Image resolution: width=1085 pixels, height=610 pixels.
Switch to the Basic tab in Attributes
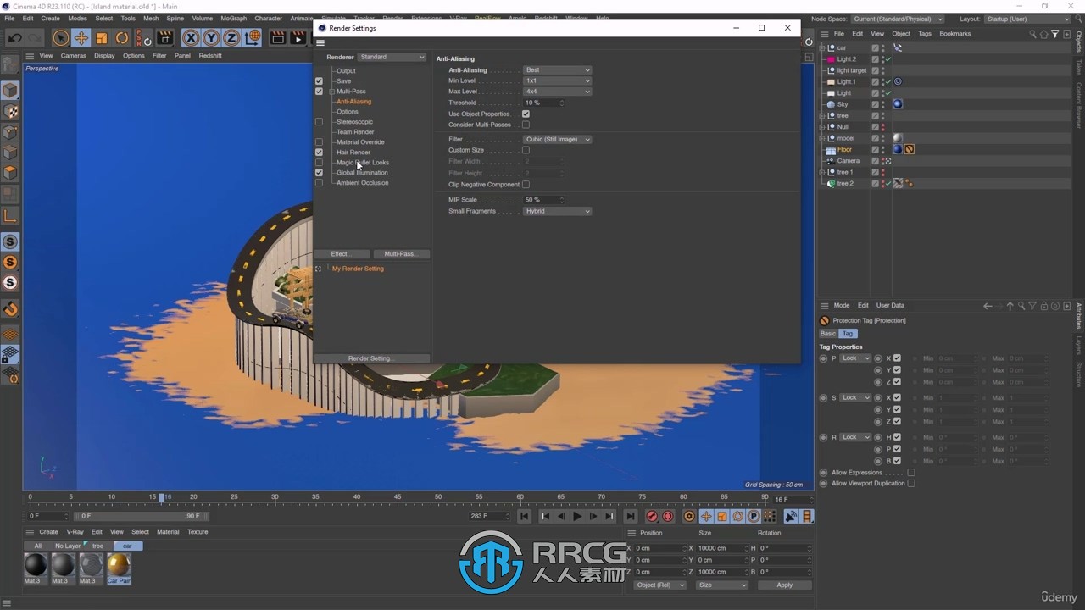(827, 334)
